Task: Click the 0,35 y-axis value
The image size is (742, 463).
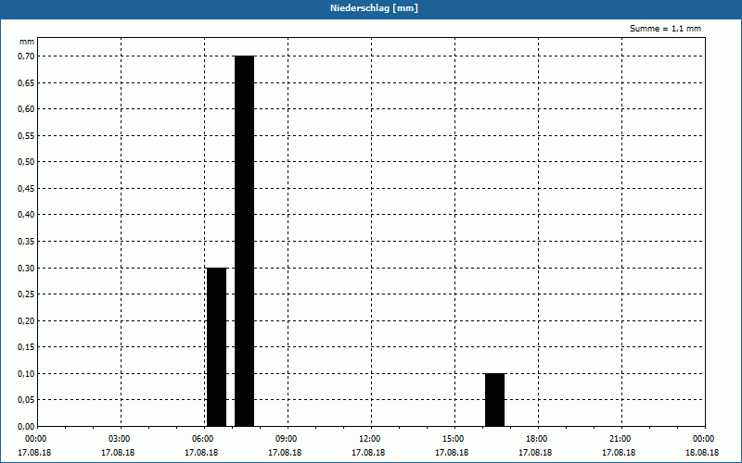Action: pyautogui.click(x=26, y=242)
